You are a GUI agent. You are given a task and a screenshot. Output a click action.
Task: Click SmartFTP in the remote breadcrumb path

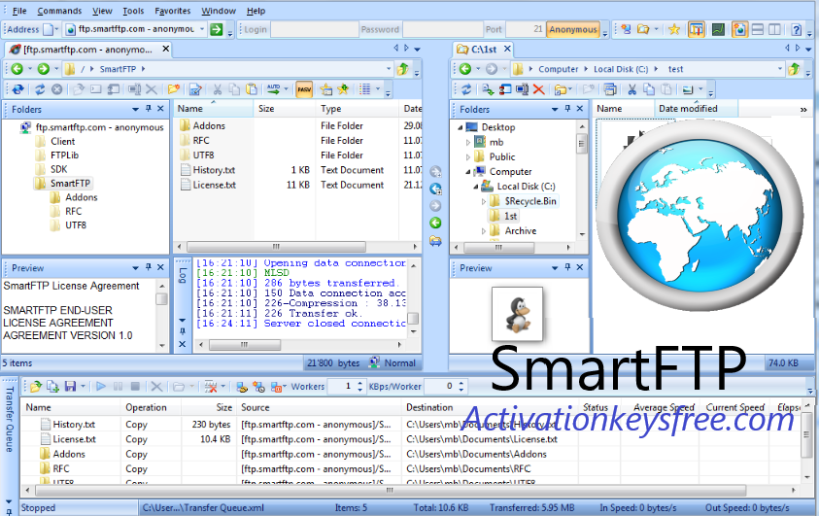coord(118,69)
